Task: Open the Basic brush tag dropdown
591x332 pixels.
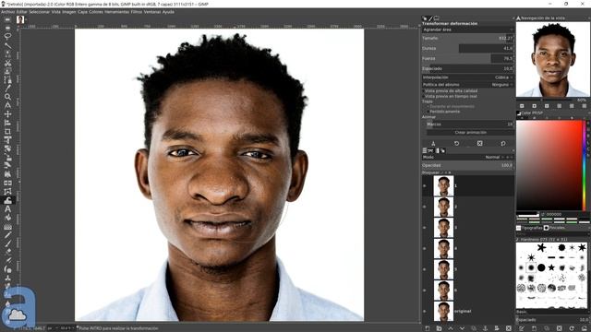Action: click(552, 312)
